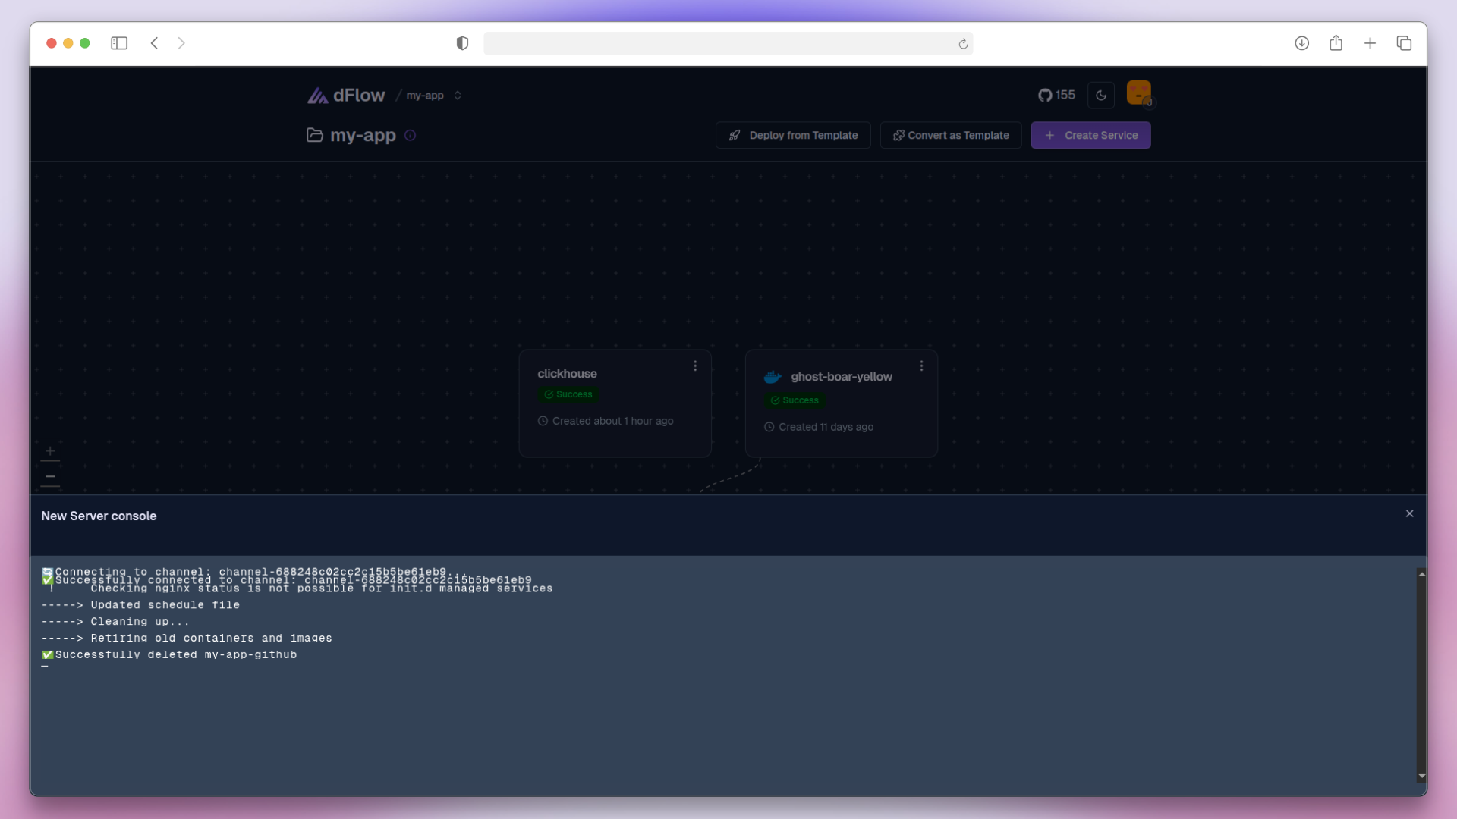The image size is (1457, 819).
Task: Reload the page with refresh icon
Action: 963,44
